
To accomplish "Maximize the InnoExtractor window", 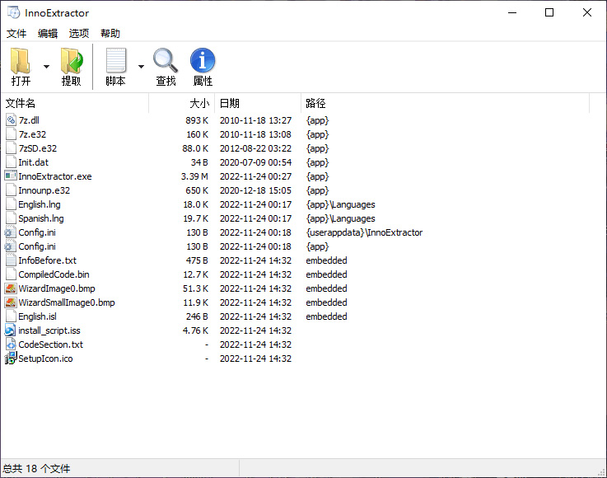I will [549, 13].
